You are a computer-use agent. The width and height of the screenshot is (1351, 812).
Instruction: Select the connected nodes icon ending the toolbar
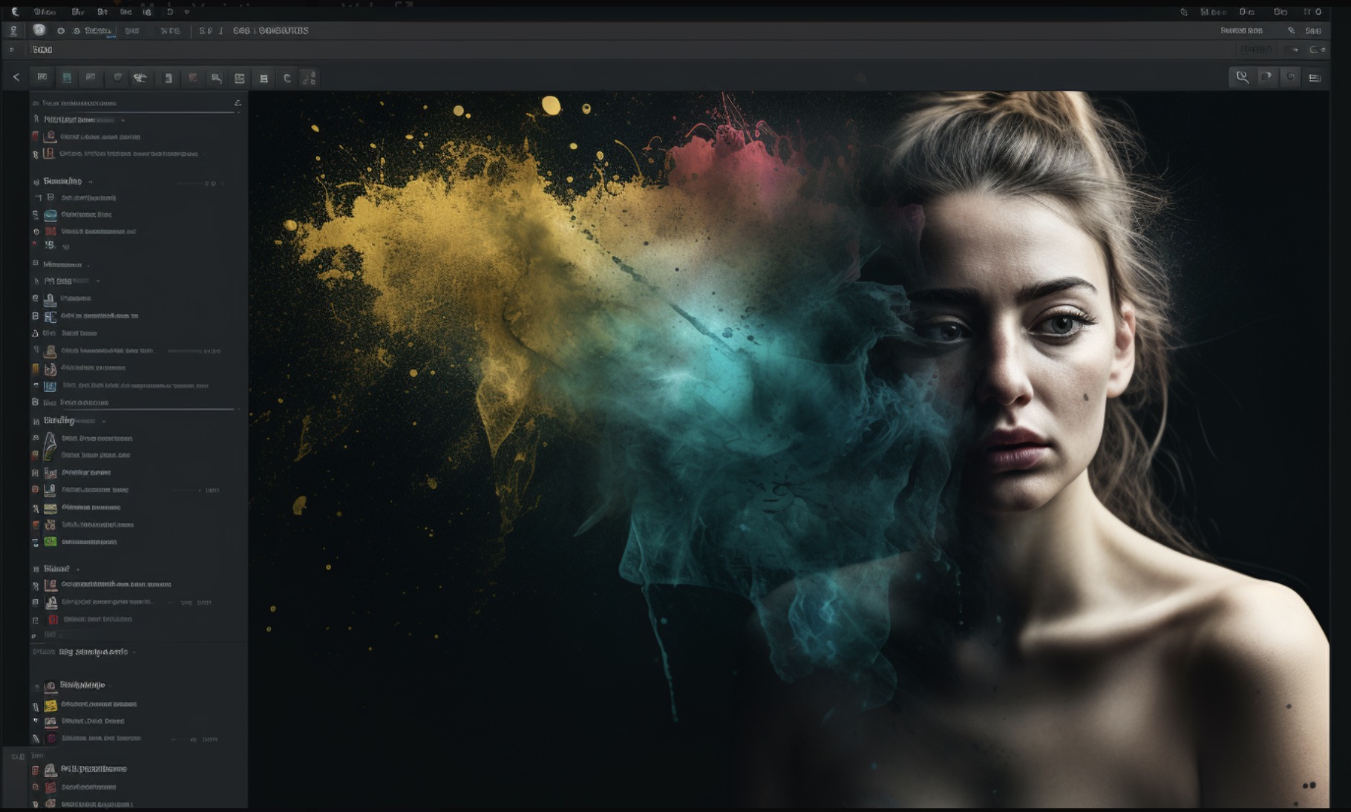click(x=310, y=78)
